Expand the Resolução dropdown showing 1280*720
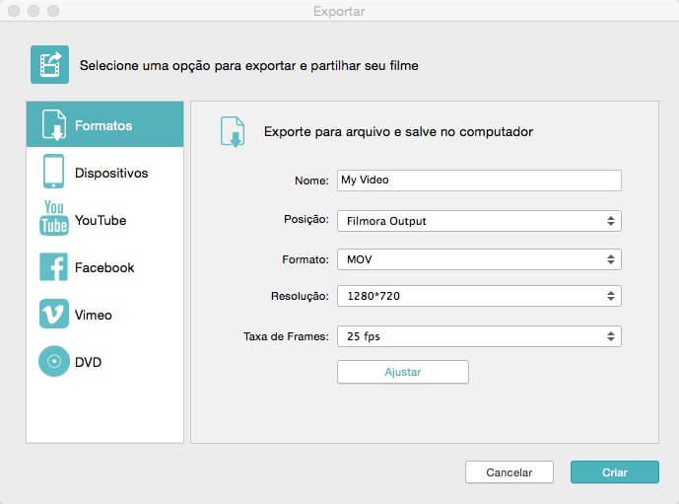 click(x=479, y=296)
